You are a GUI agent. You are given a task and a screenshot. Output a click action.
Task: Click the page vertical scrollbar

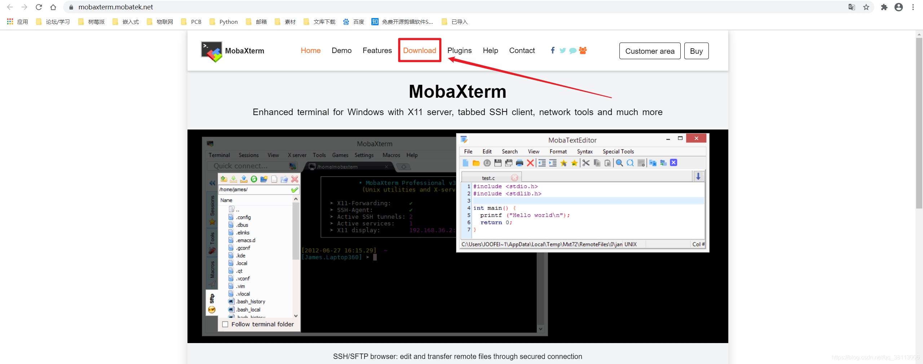pos(919,123)
